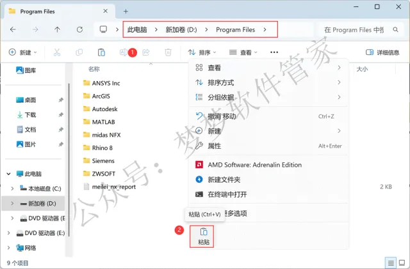Switch to large thumbnails view icon
Viewport: 410px width, 269px height.
[402, 263]
